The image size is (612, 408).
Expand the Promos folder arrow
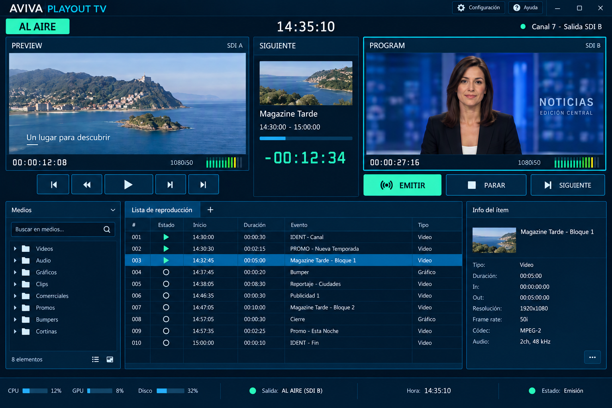pyautogui.click(x=15, y=308)
